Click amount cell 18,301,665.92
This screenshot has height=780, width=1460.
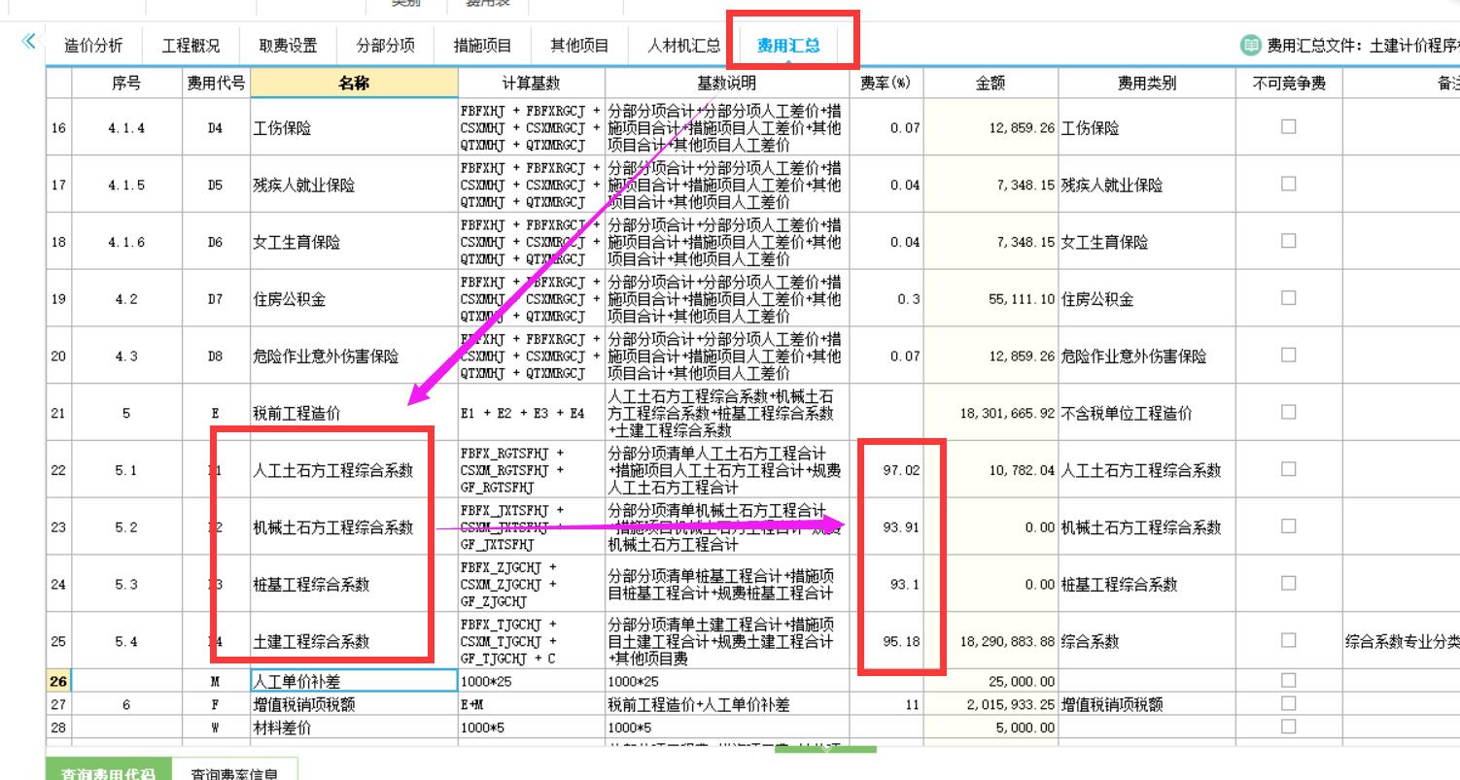991,413
